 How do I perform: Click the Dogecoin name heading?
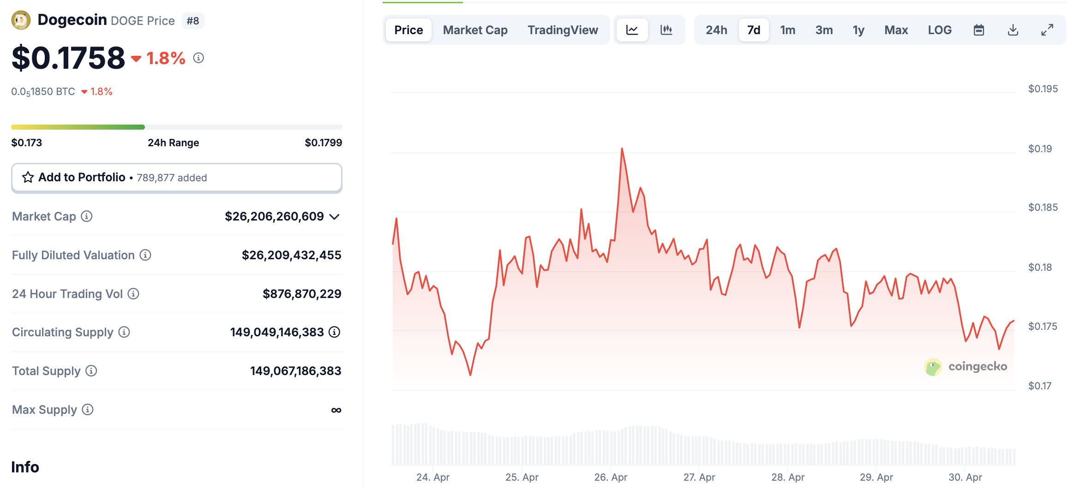(x=72, y=20)
